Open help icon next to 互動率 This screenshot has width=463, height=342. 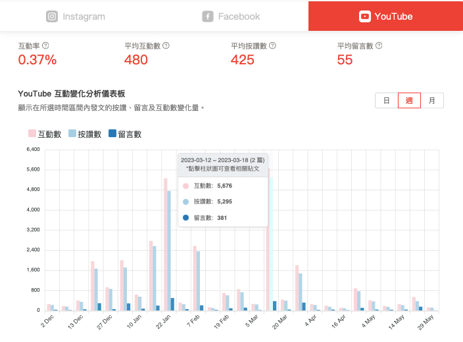tap(45, 46)
